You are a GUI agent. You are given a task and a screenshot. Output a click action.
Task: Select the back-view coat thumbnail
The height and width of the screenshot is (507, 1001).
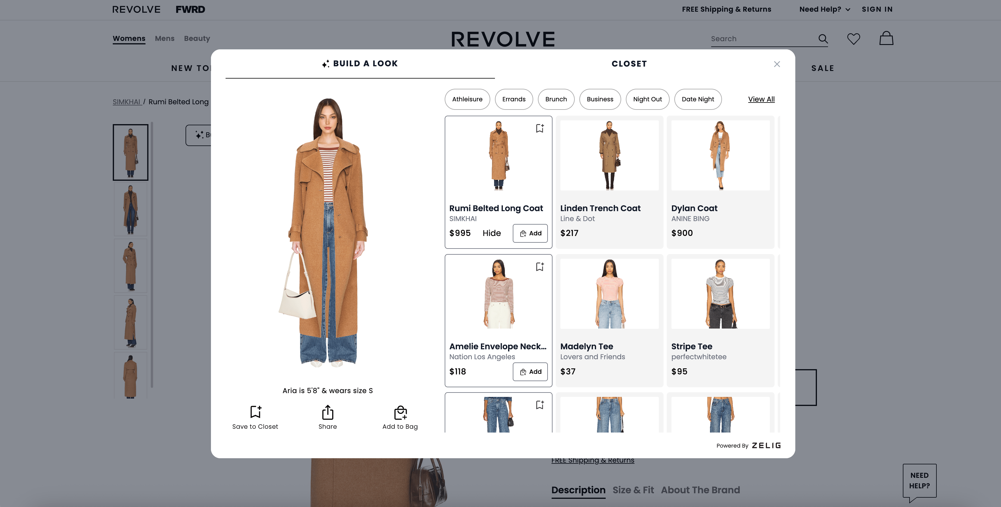tap(131, 376)
